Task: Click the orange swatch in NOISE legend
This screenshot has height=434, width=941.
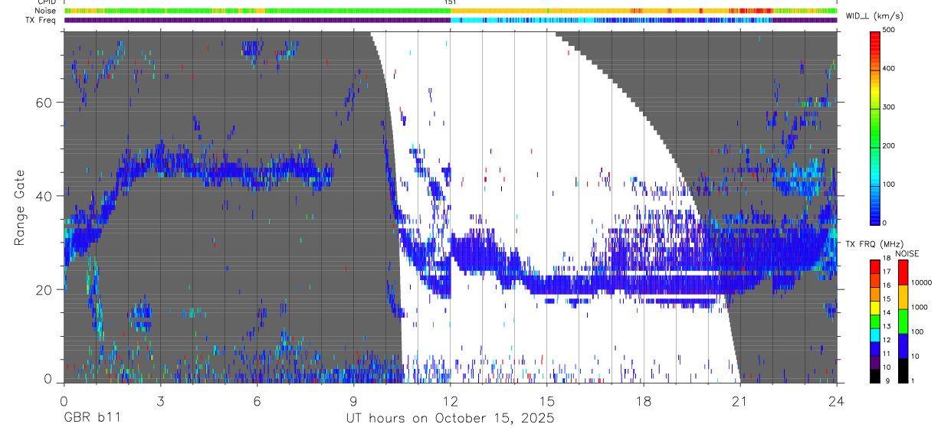Action: pyautogui.click(x=902, y=297)
